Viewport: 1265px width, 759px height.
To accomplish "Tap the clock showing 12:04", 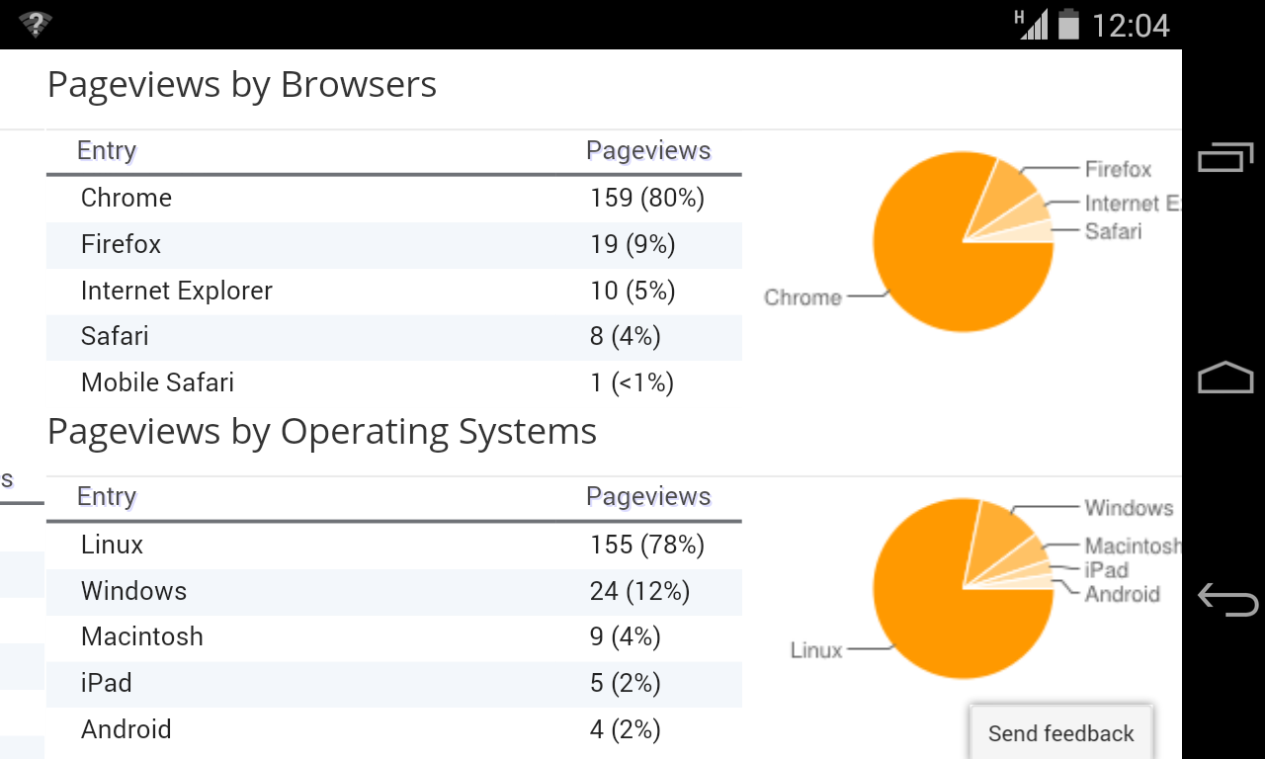I will coord(1131,25).
